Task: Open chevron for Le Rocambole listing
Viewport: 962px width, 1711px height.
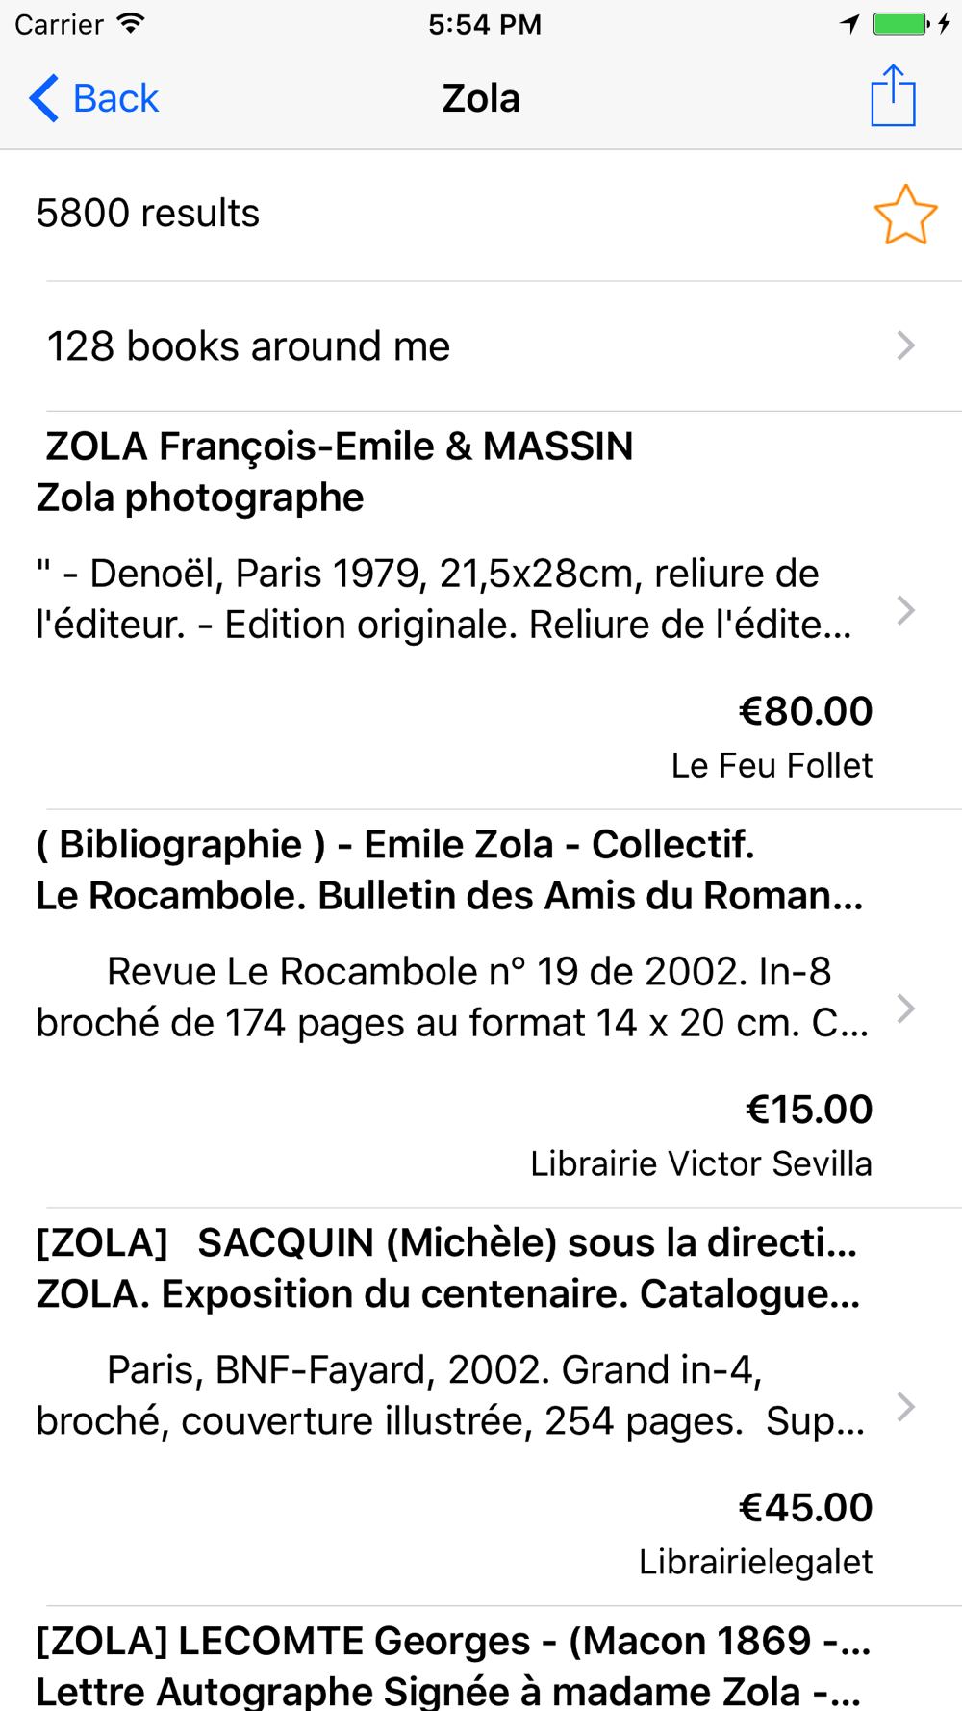Action: 905,1009
